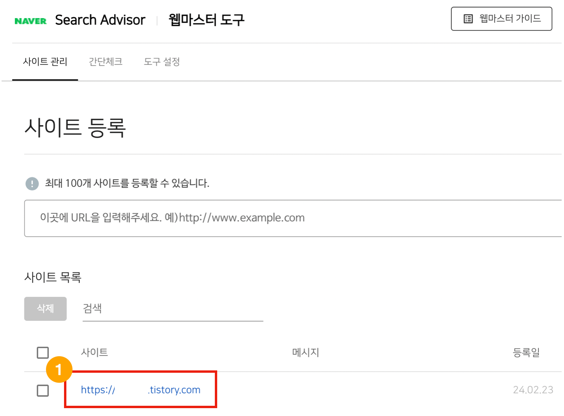Click the 등록일 column header
Viewport: 564px width, 416px height.
click(x=527, y=353)
